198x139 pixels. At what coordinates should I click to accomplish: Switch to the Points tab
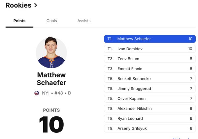tap(19, 21)
